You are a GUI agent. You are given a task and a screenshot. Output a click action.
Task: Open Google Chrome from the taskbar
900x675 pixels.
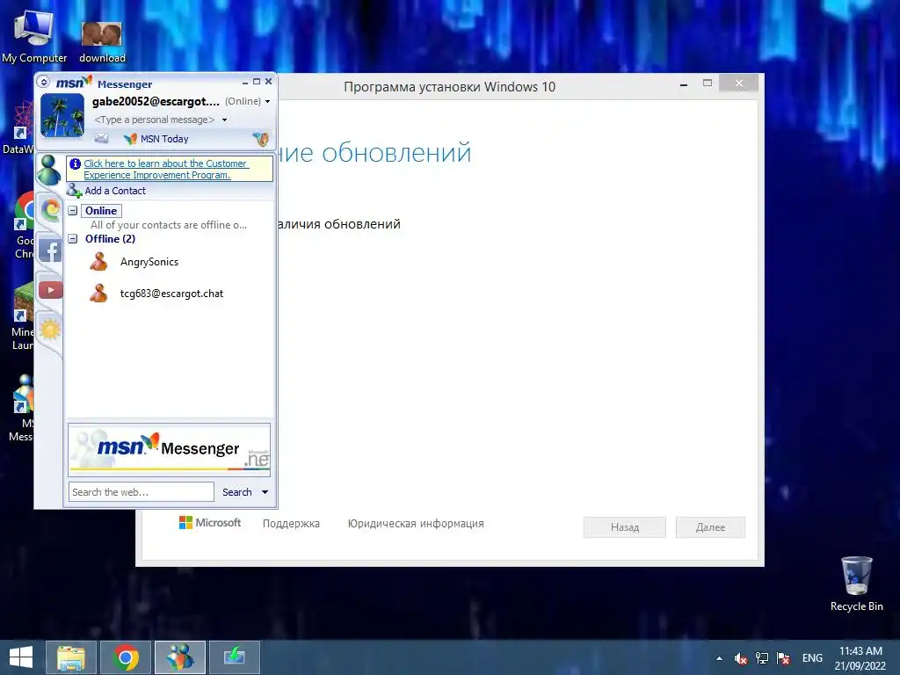click(x=126, y=657)
